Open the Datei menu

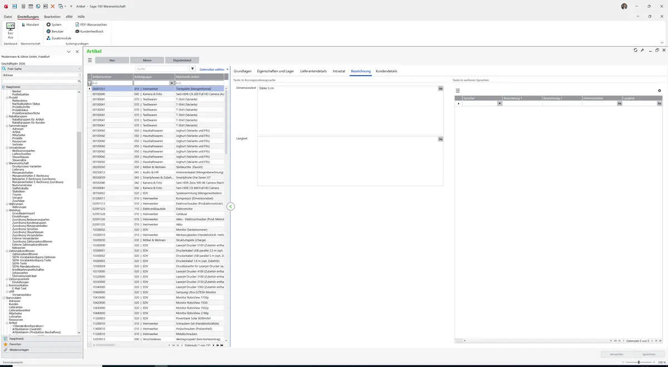(8, 17)
